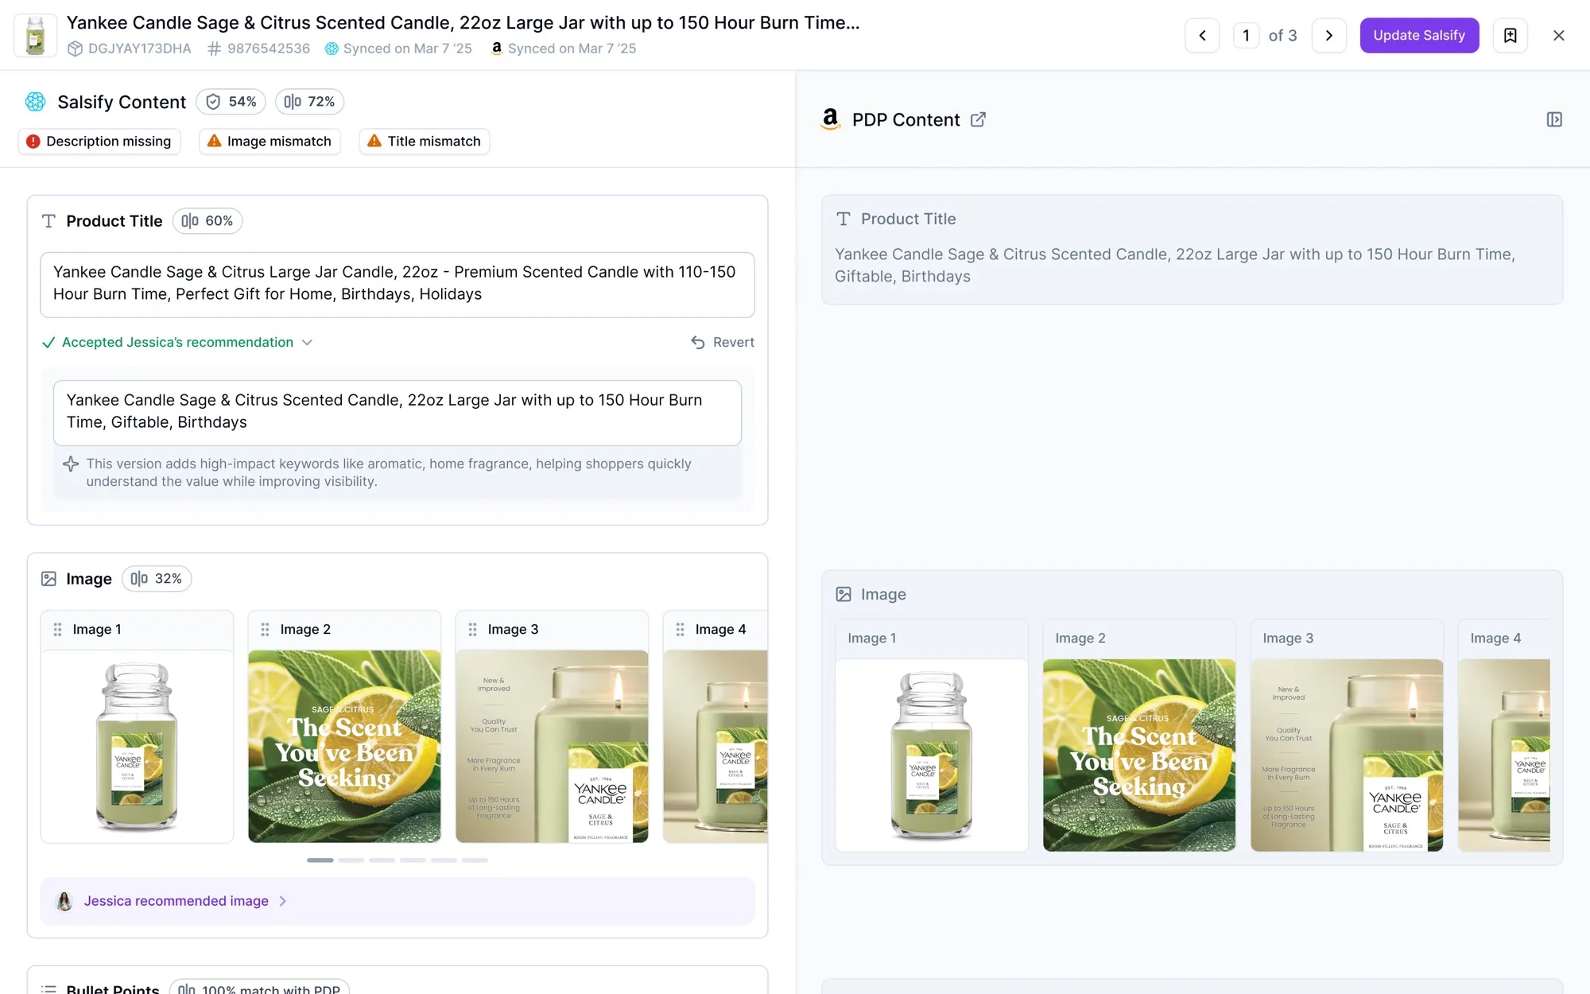Open Salsify Image 1 candle jar thumbnail

pos(137,747)
